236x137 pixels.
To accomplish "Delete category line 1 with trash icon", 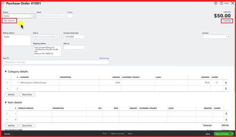I will tap(226, 83).
